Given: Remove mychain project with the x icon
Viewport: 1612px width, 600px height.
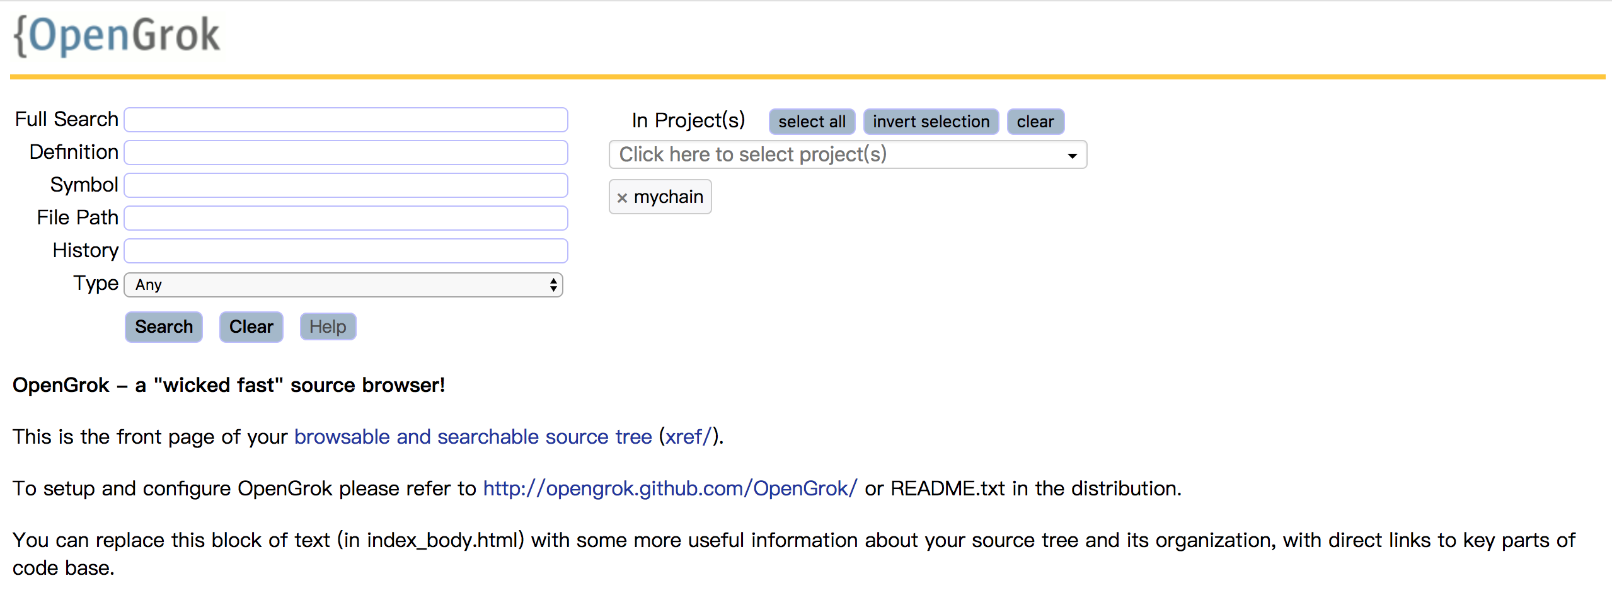Looking at the screenshot, I should point(622,198).
